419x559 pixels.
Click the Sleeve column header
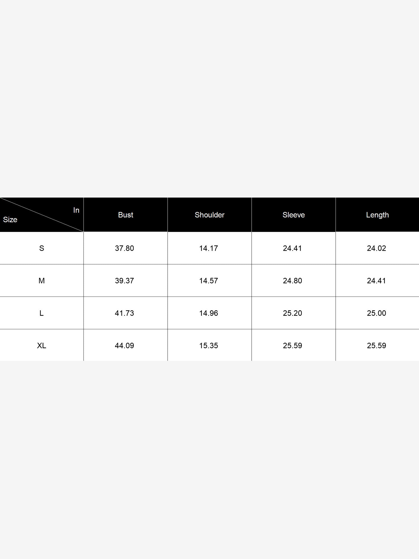coord(294,215)
